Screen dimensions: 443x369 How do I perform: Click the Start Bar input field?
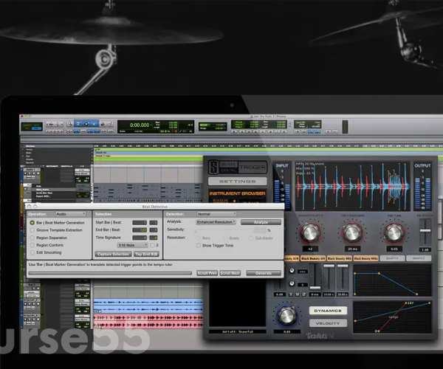140,223
